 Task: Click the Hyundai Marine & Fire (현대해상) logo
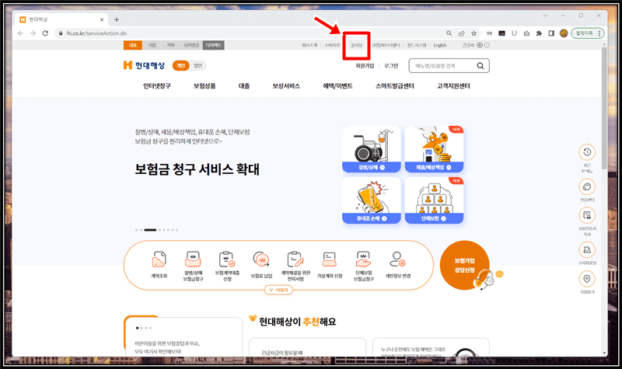pos(144,65)
